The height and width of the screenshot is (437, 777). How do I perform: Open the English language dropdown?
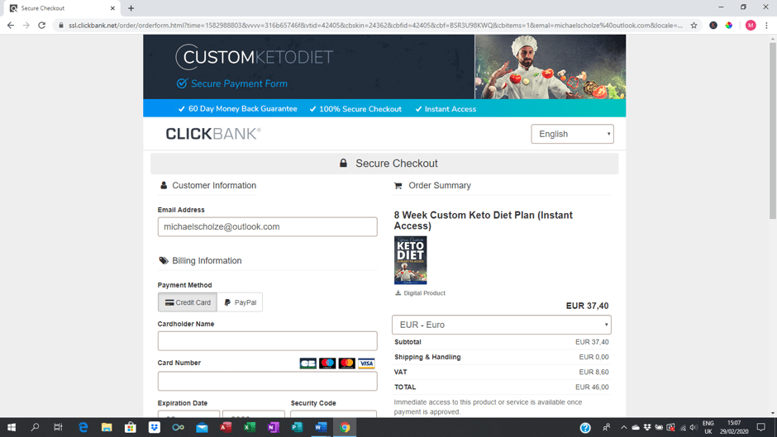click(x=572, y=134)
